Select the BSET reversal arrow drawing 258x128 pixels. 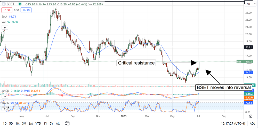click(x=214, y=77)
